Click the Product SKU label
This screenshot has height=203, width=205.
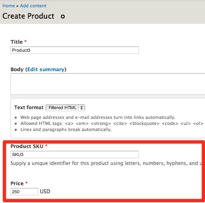[27, 146]
